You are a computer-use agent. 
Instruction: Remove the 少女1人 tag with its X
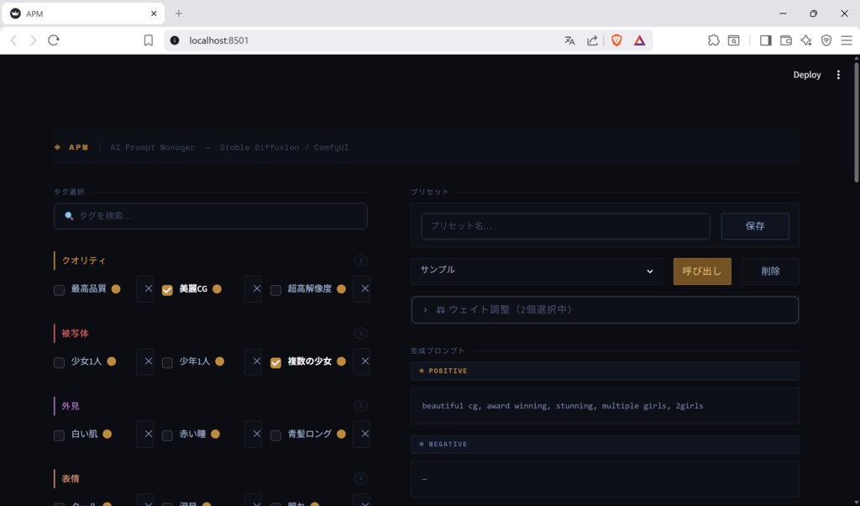(x=144, y=361)
